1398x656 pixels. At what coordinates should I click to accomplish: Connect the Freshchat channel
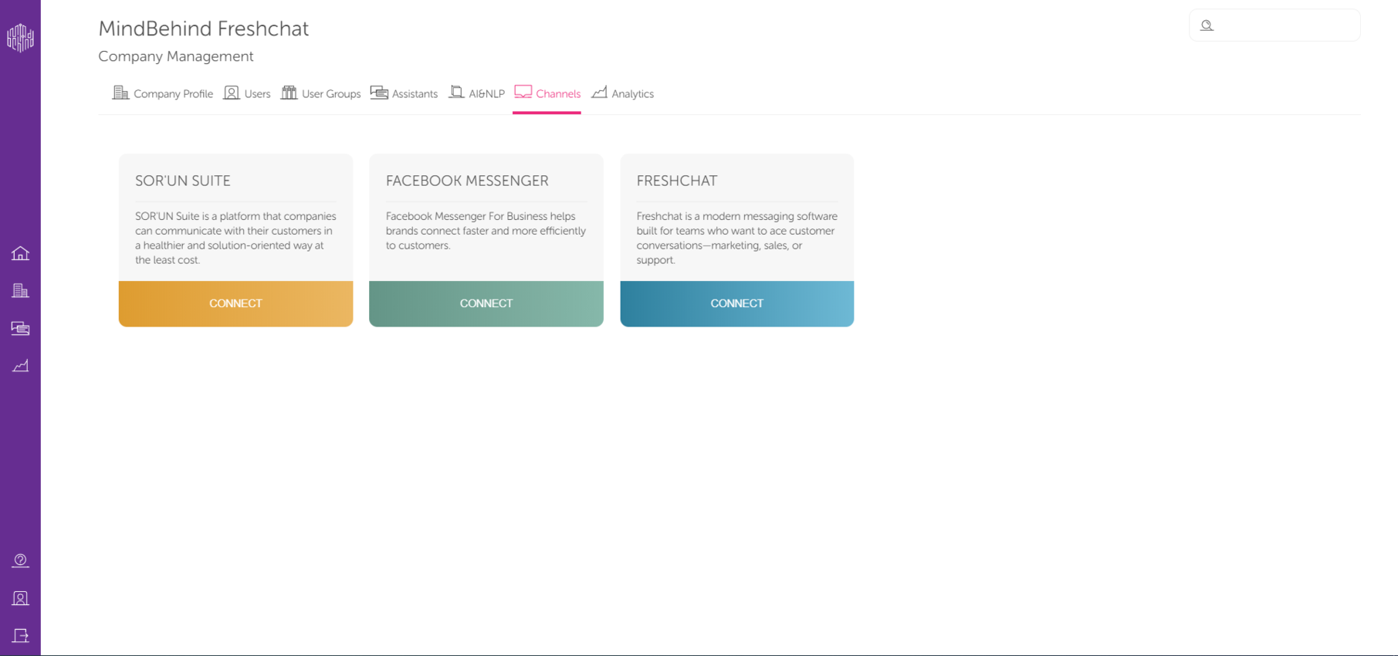pyautogui.click(x=737, y=303)
